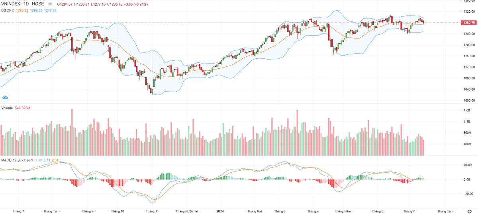Click the blue BB upper value 1299.33
478x214 pixels.
[37, 10]
